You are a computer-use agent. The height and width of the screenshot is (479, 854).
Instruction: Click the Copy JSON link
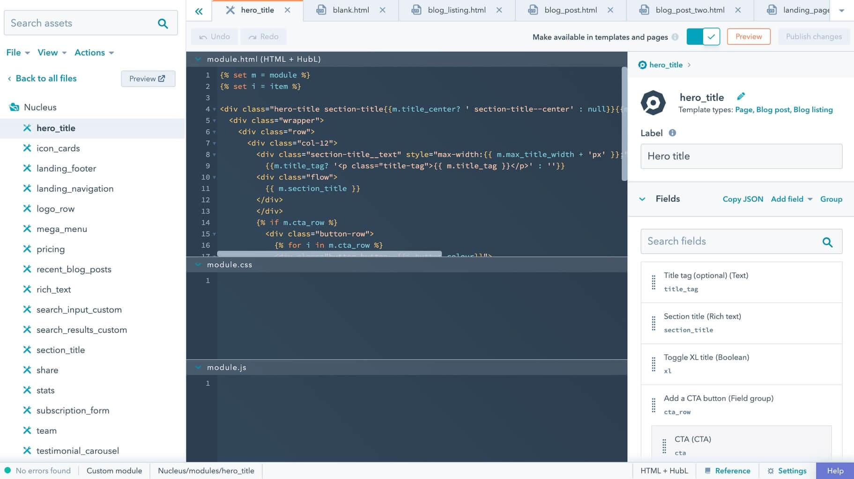click(742, 199)
